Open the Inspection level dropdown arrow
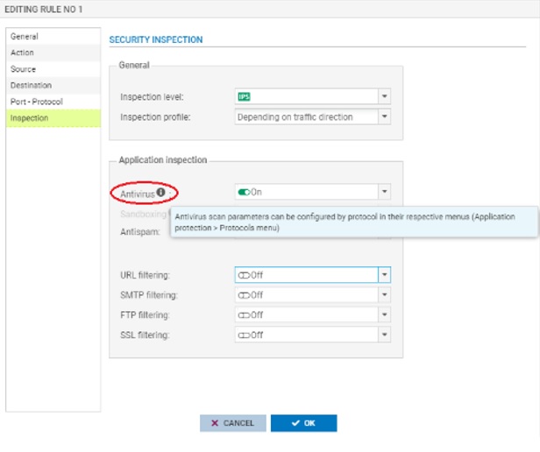Screen dimensions: 540x452 (384, 96)
